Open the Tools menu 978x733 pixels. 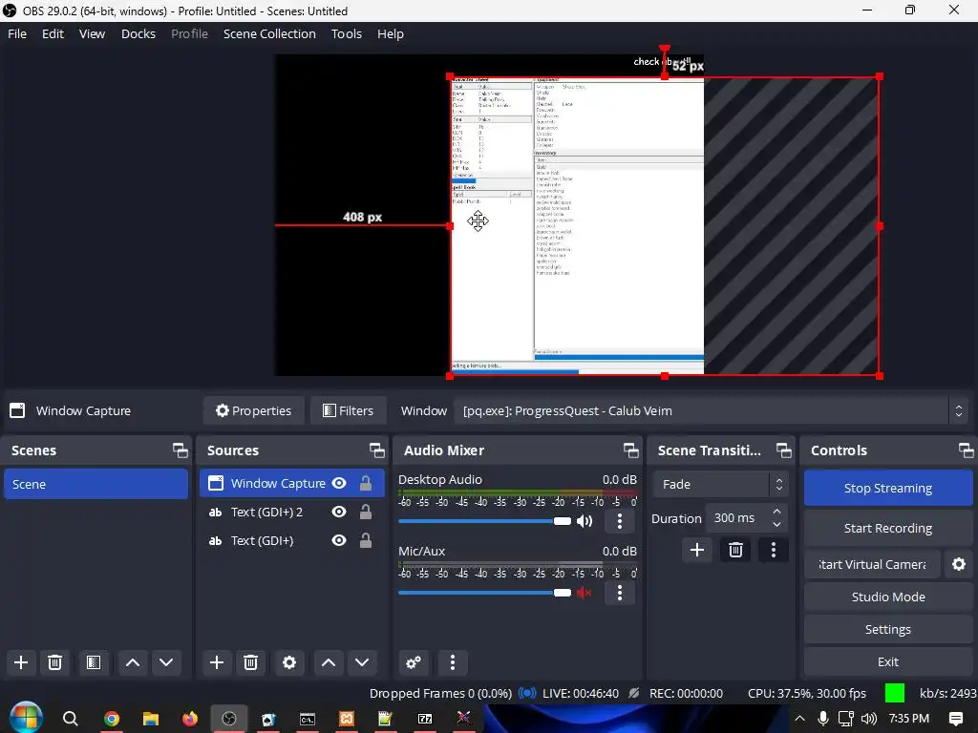[x=346, y=33]
